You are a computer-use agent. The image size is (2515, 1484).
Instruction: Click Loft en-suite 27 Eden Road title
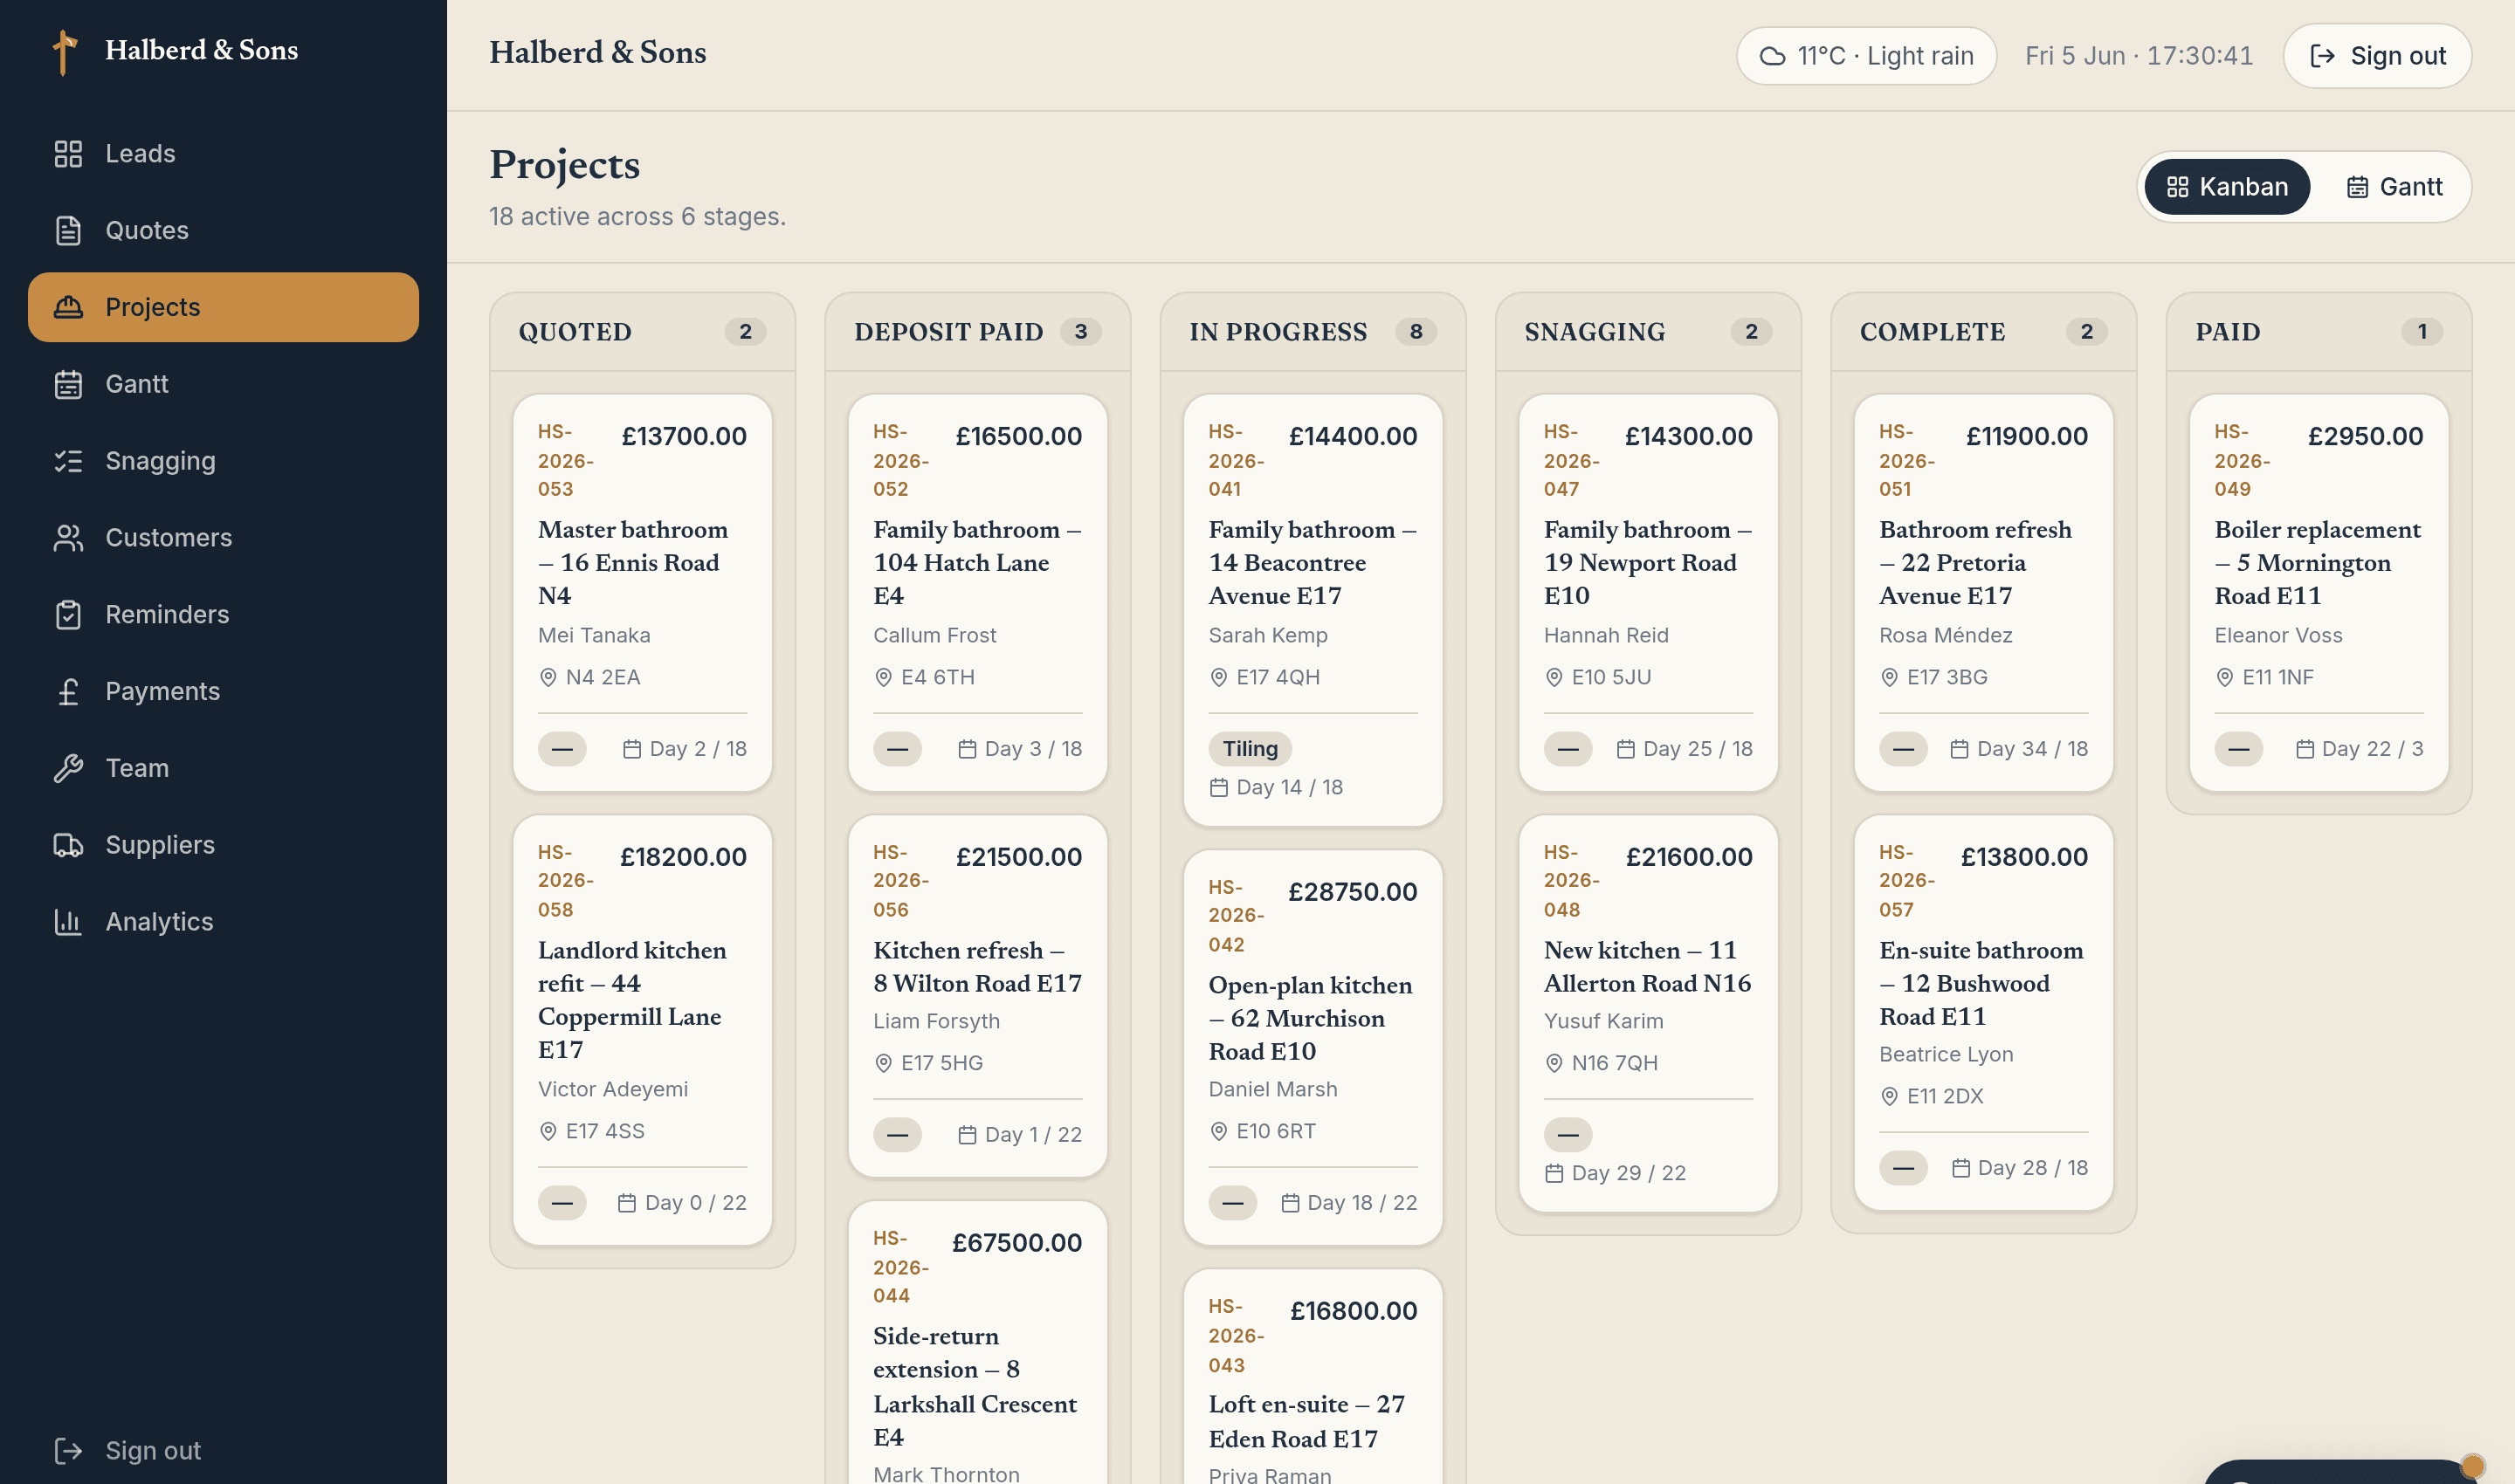point(1306,1421)
